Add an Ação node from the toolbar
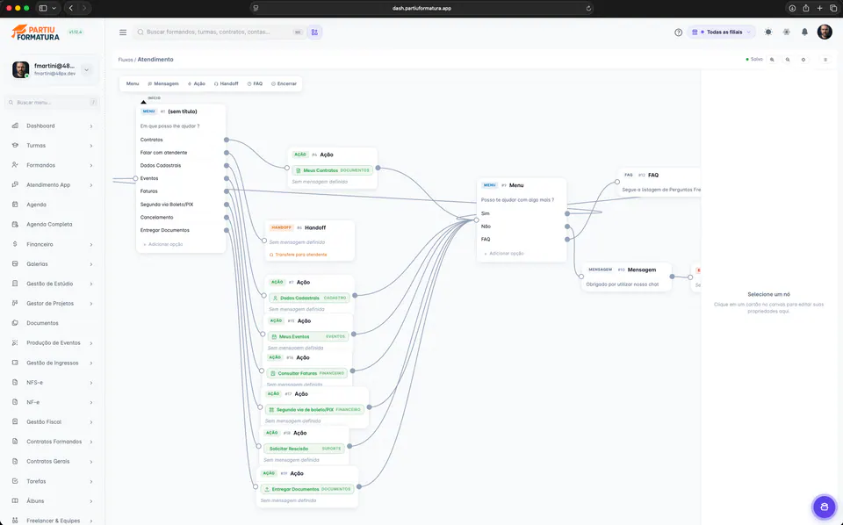The width and height of the screenshot is (843, 525). pyautogui.click(x=196, y=83)
